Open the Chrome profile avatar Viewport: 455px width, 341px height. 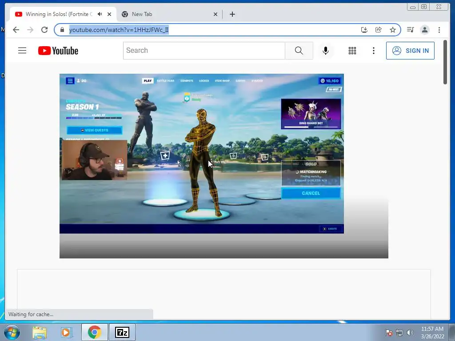[x=425, y=30]
